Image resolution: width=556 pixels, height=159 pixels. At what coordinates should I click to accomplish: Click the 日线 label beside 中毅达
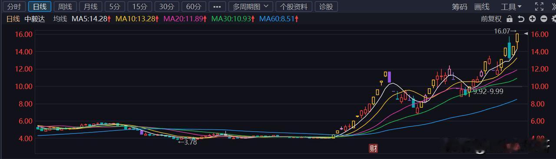(13, 19)
